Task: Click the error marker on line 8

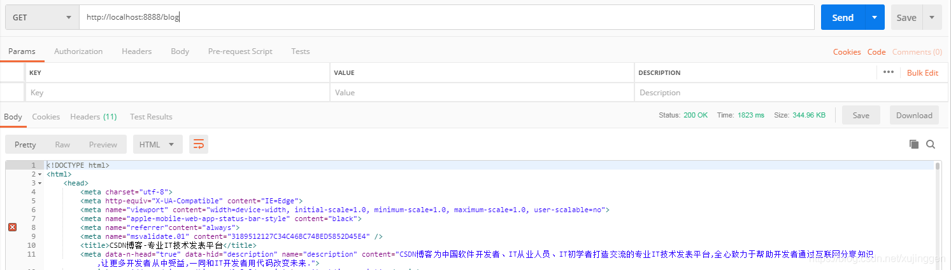Action: 12,227
